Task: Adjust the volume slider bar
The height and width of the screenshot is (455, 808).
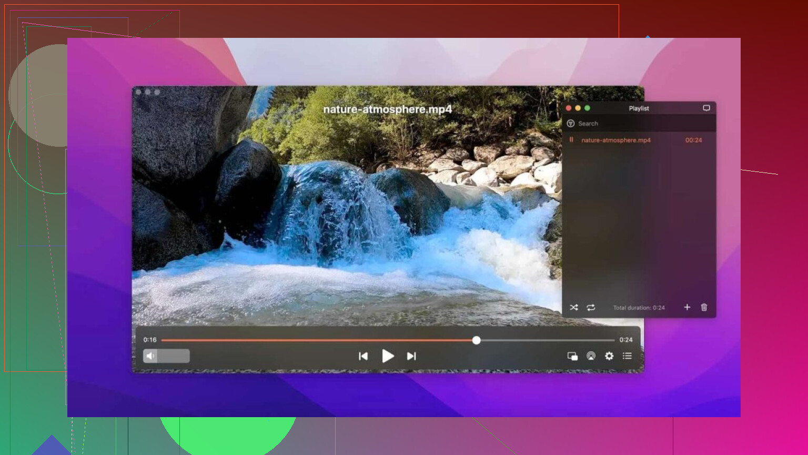Action: pyautogui.click(x=166, y=356)
